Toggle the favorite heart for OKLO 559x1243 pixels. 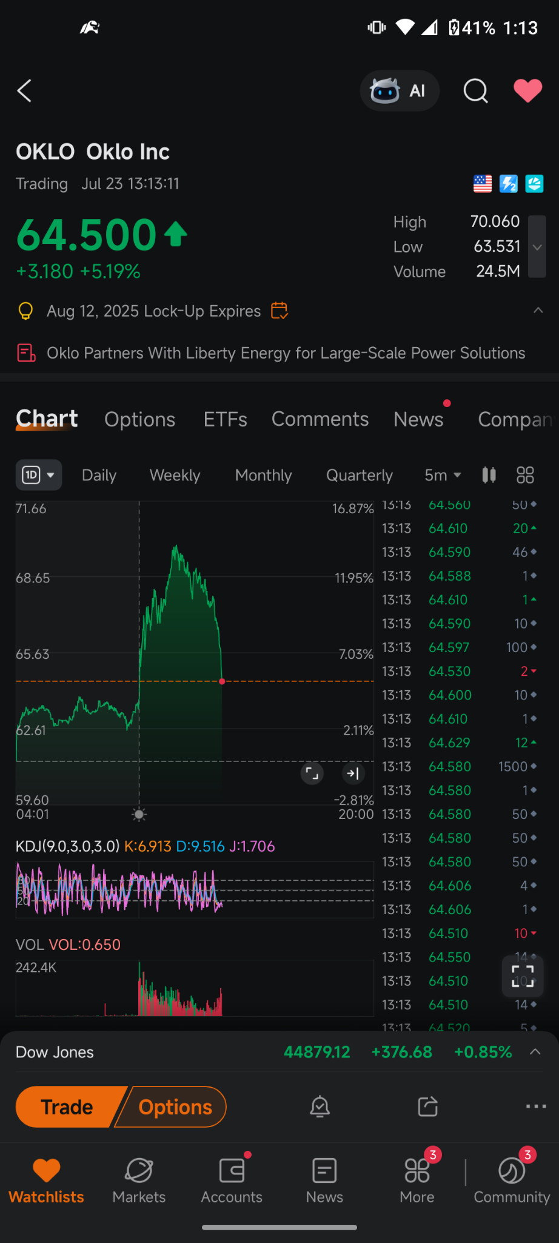(528, 91)
